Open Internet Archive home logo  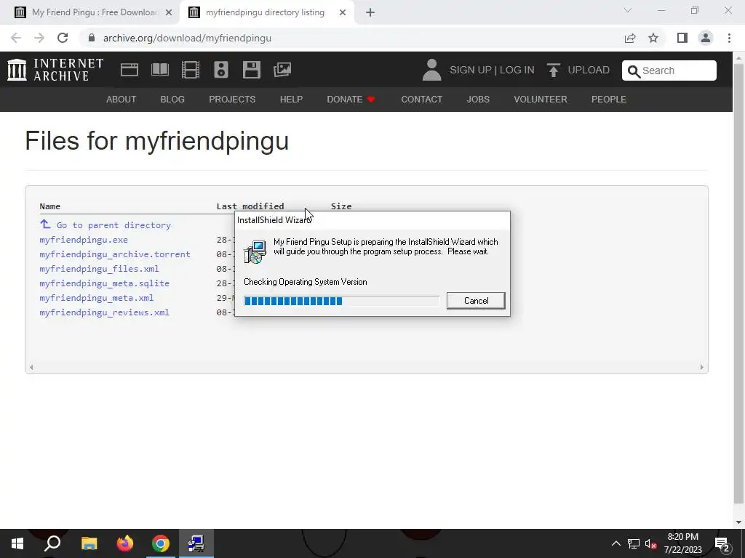(55, 70)
